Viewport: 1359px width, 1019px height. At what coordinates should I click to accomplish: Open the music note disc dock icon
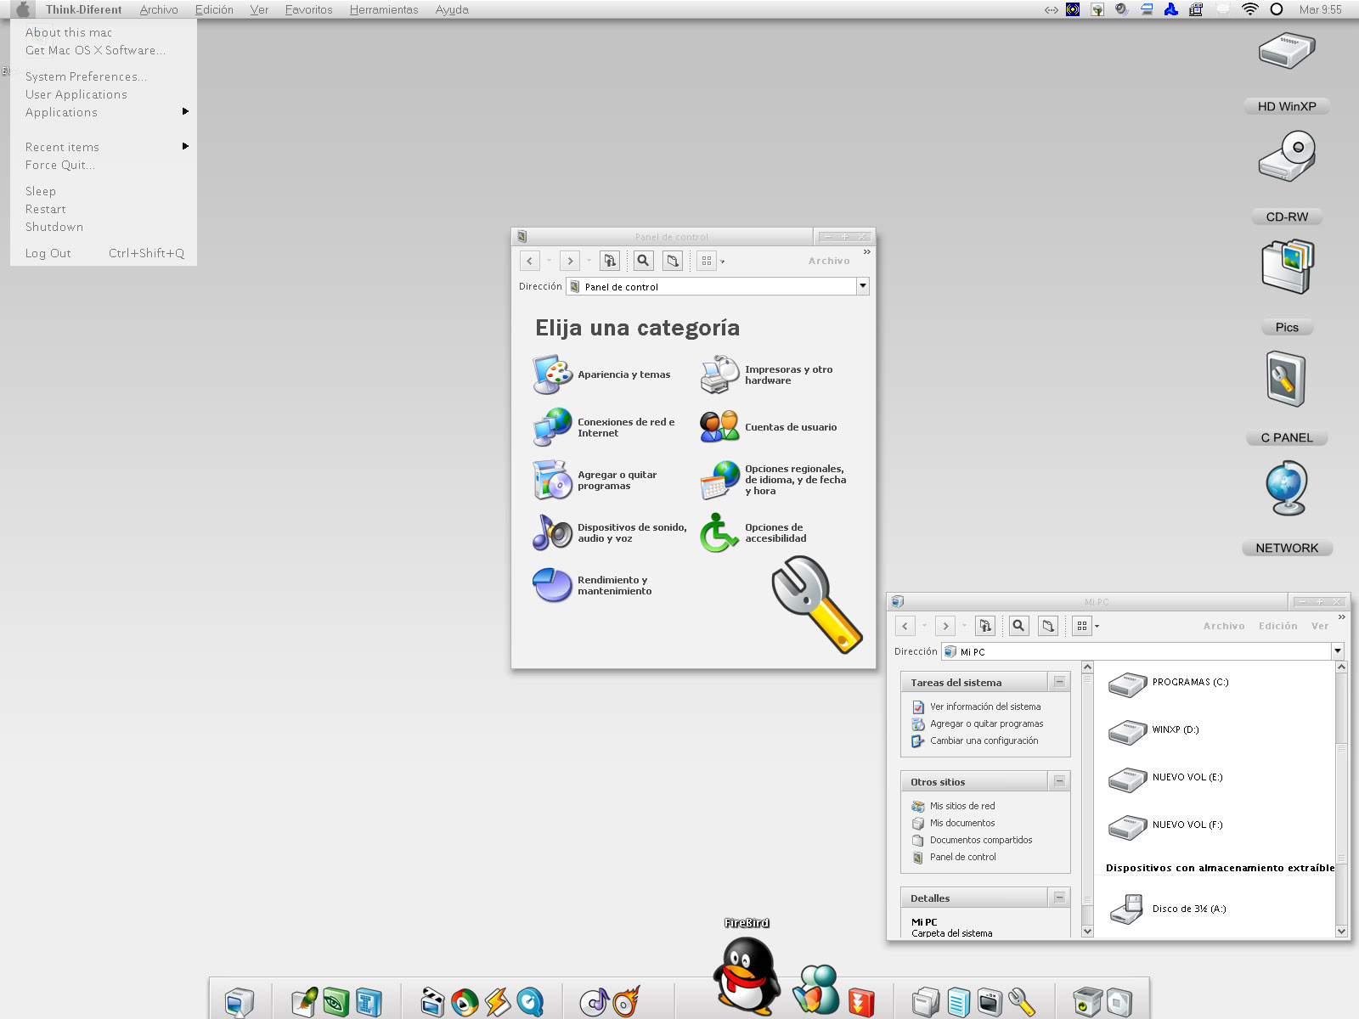595,1002
